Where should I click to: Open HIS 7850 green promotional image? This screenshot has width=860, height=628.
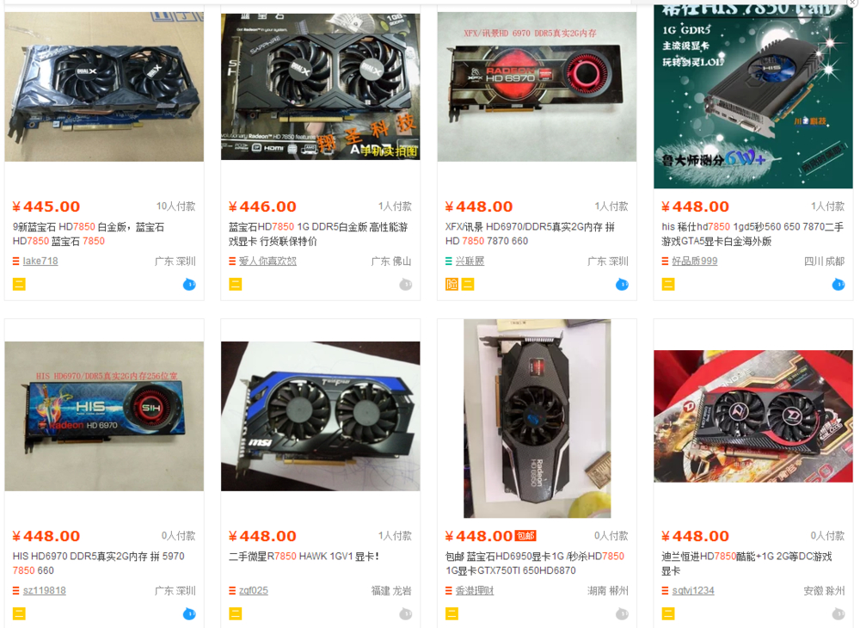point(753,96)
